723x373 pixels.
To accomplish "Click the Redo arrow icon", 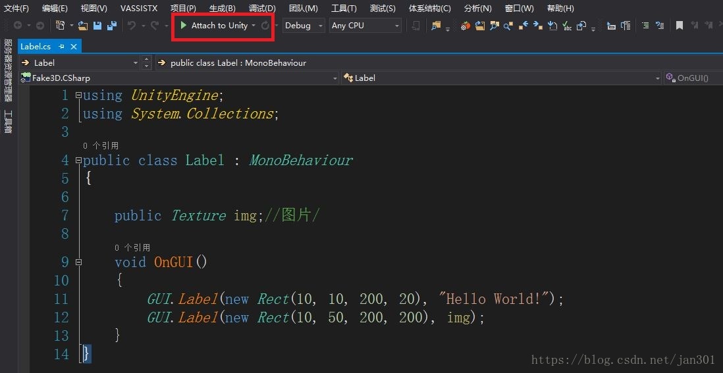I will coord(155,26).
